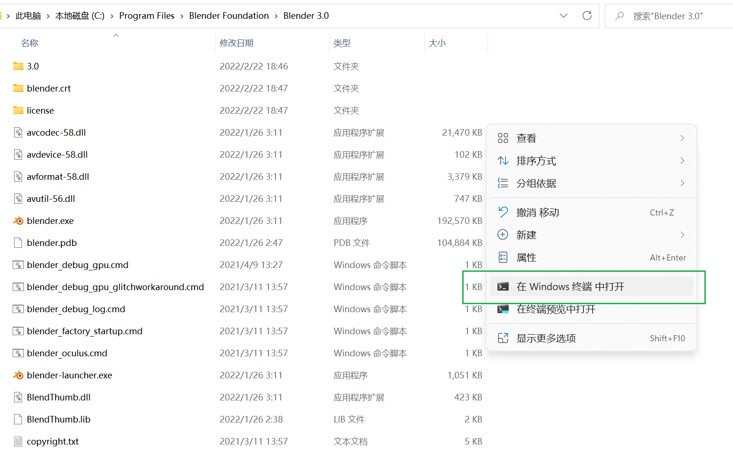Image resolution: width=733 pixels, height=453 pixels.
Task: Expand the 新建 submenu arrow
Action: pyautogui.click(x=682, y=235)
